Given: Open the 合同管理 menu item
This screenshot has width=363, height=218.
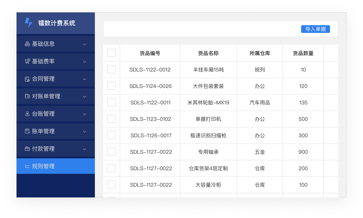Looking at the screenshot, I should [x=56, y=79].
